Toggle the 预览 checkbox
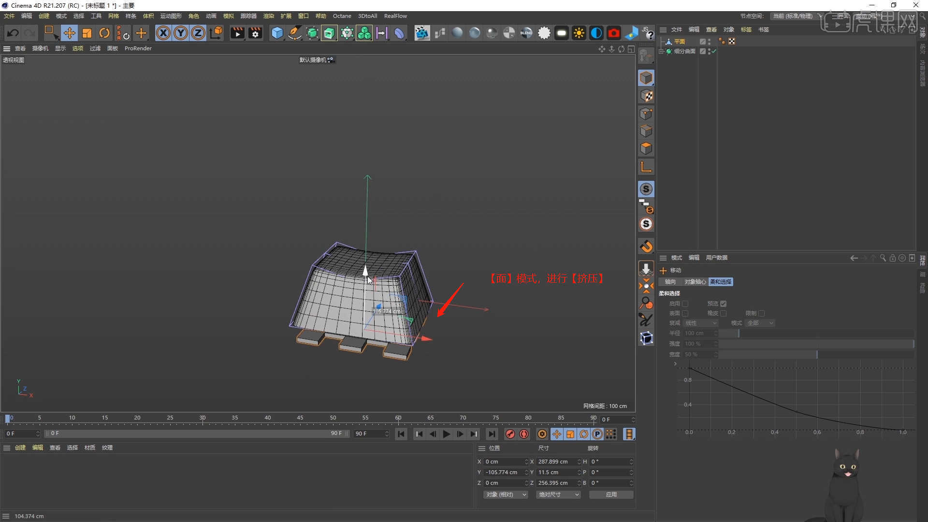This screenshot has height=522, width=928. (724, 304)
